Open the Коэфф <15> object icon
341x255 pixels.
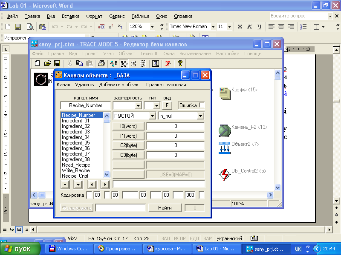224,94
